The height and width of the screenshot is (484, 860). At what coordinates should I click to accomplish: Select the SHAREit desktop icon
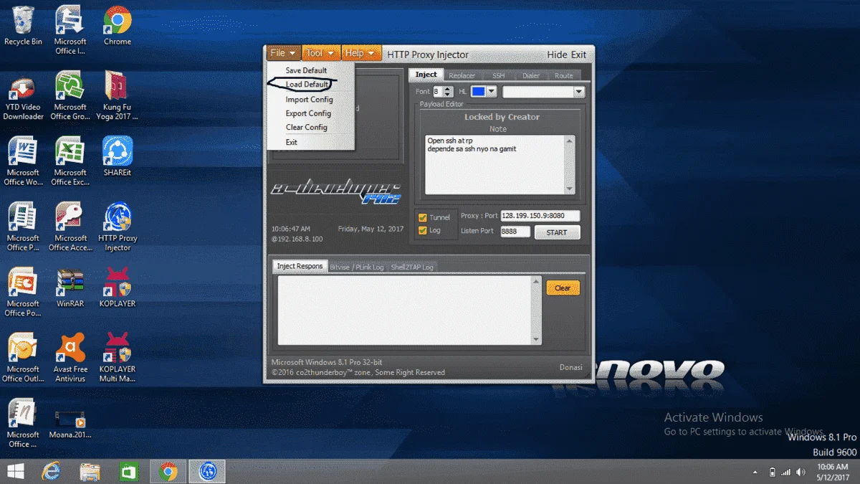[117, 156]
